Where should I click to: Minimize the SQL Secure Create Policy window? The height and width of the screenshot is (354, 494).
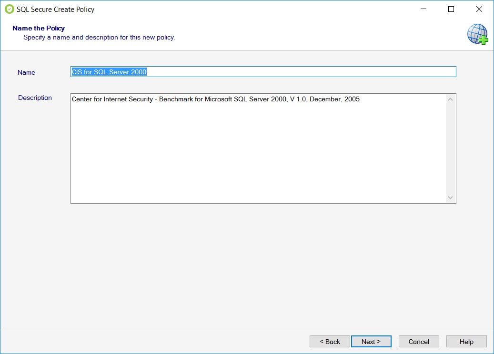(x=423, y=9)
